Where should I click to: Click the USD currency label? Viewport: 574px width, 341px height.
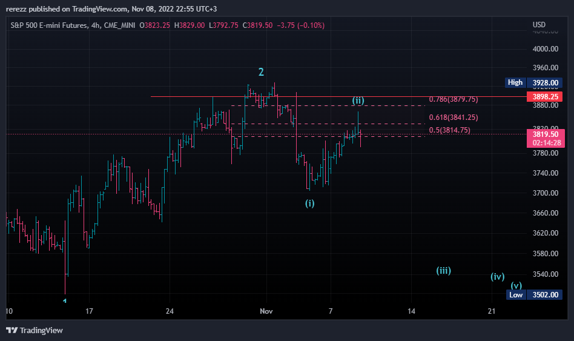click(x=539, y=25)
